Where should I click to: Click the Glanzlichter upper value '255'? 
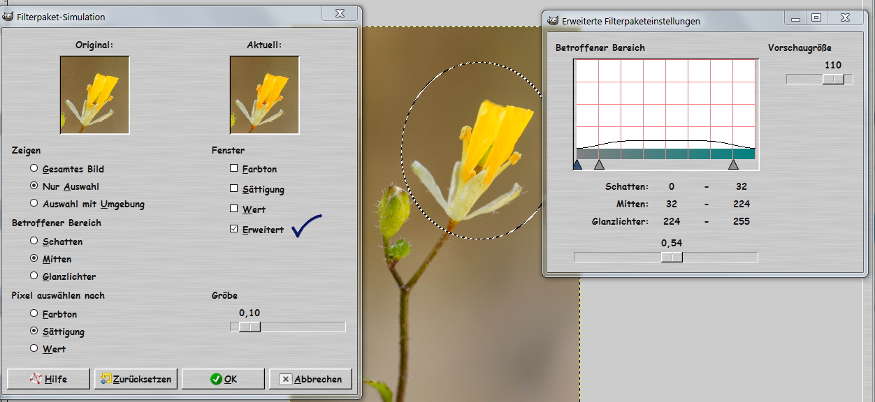pos(742,221)
